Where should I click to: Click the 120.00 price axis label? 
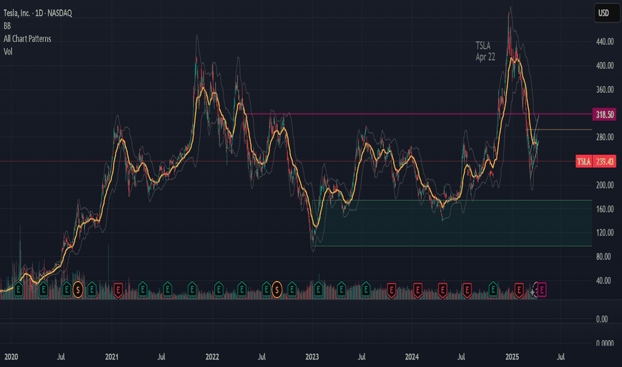(x=605, y=232)
